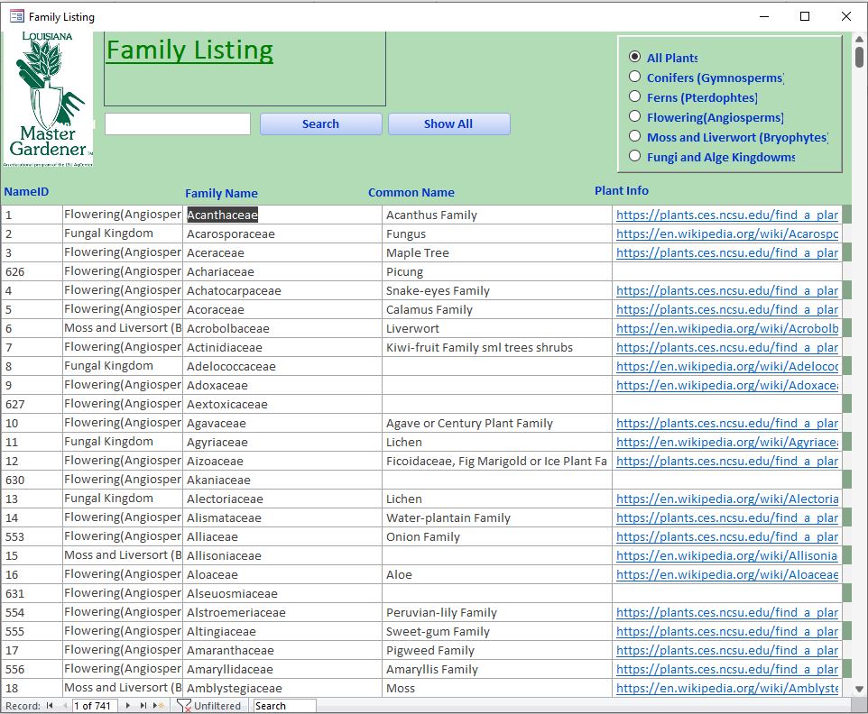Select the Aceraceae family name cell
The width and height of the screenshot is (868, 714).
pos(282,252)
